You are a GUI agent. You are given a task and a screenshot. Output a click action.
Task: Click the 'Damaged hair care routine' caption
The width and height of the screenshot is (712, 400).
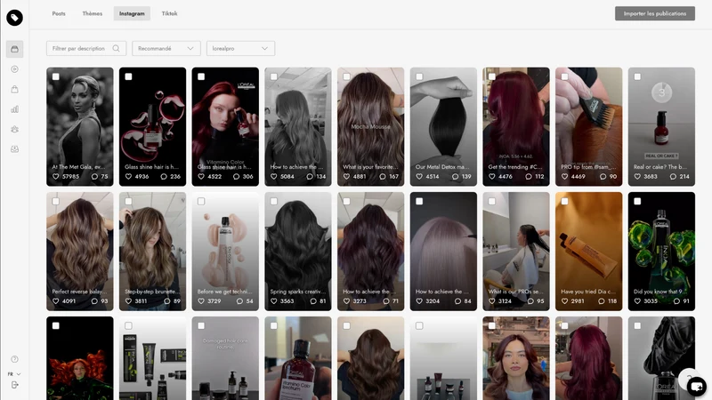pos(225,344)
